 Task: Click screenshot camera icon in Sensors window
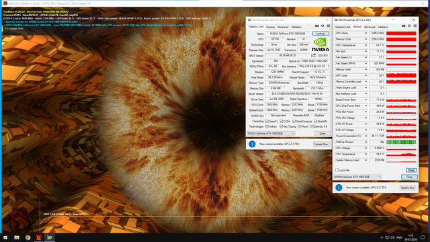coord(403,26)
